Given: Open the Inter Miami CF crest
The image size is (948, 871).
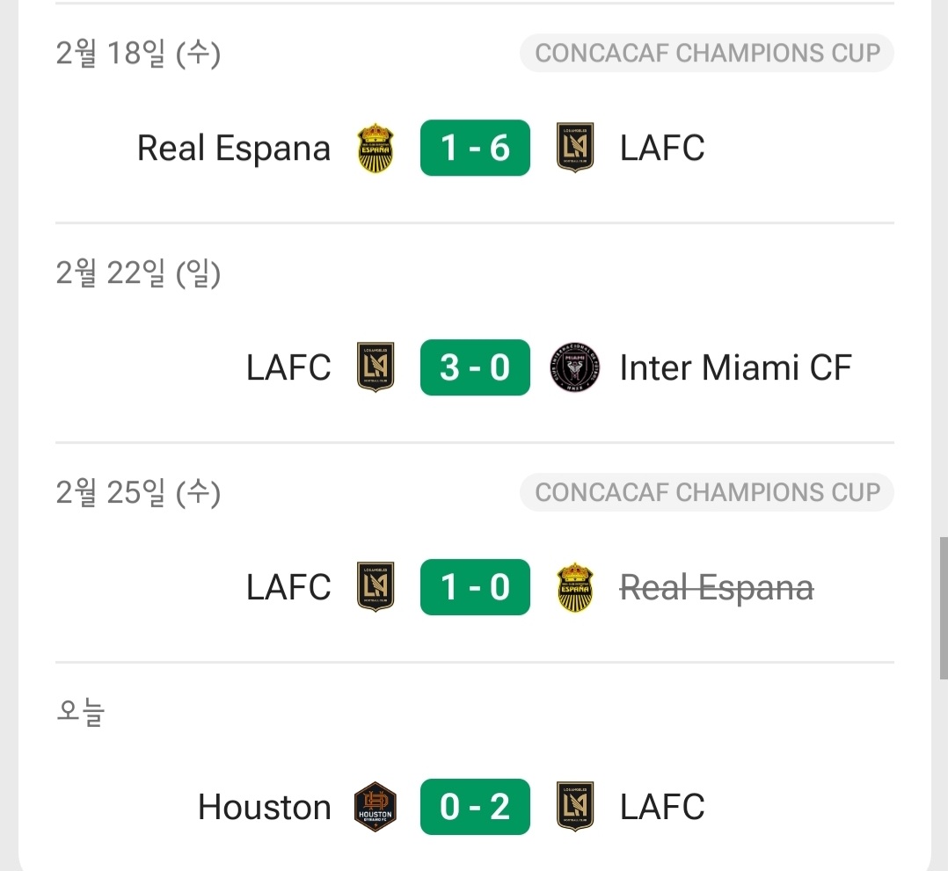Looking at the screenshot, I should point(575,367).
